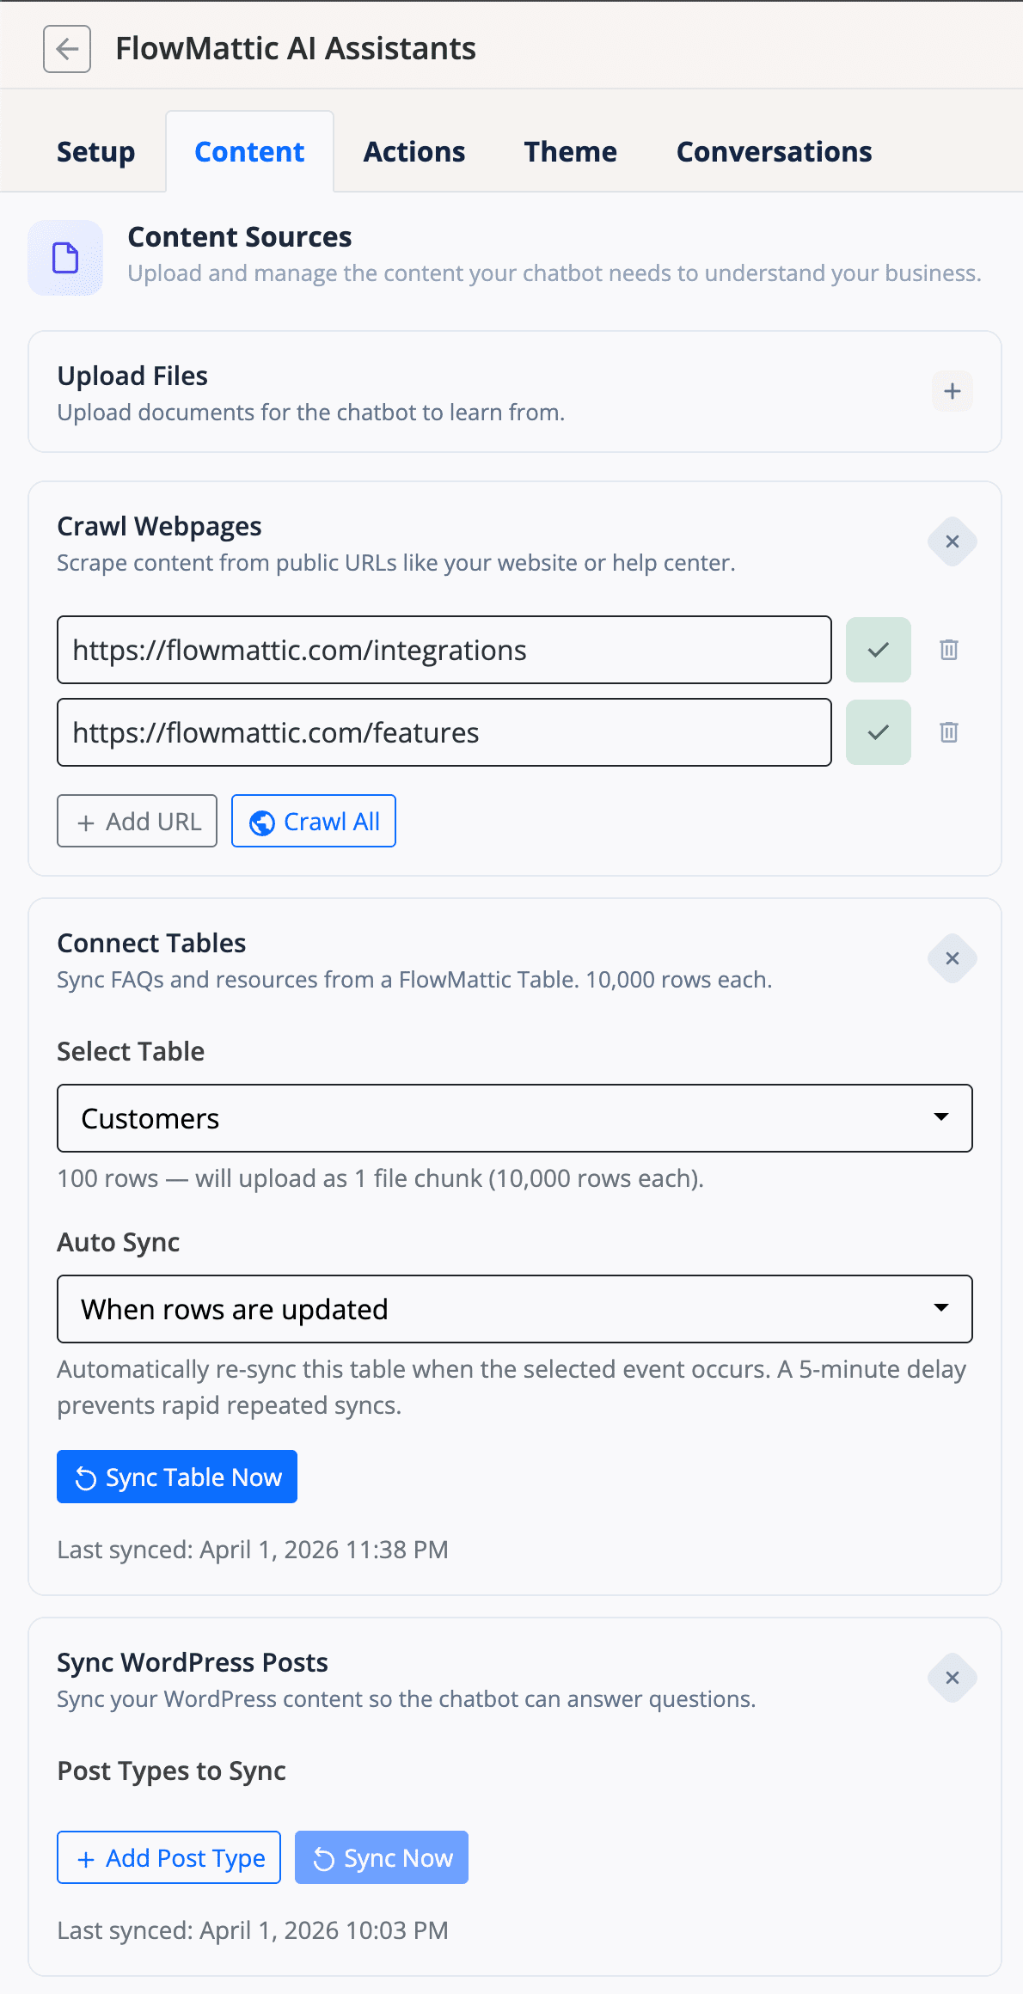Click Add Post Type button
This screenshot has height=1994, width=1023.
point(169,1857)
